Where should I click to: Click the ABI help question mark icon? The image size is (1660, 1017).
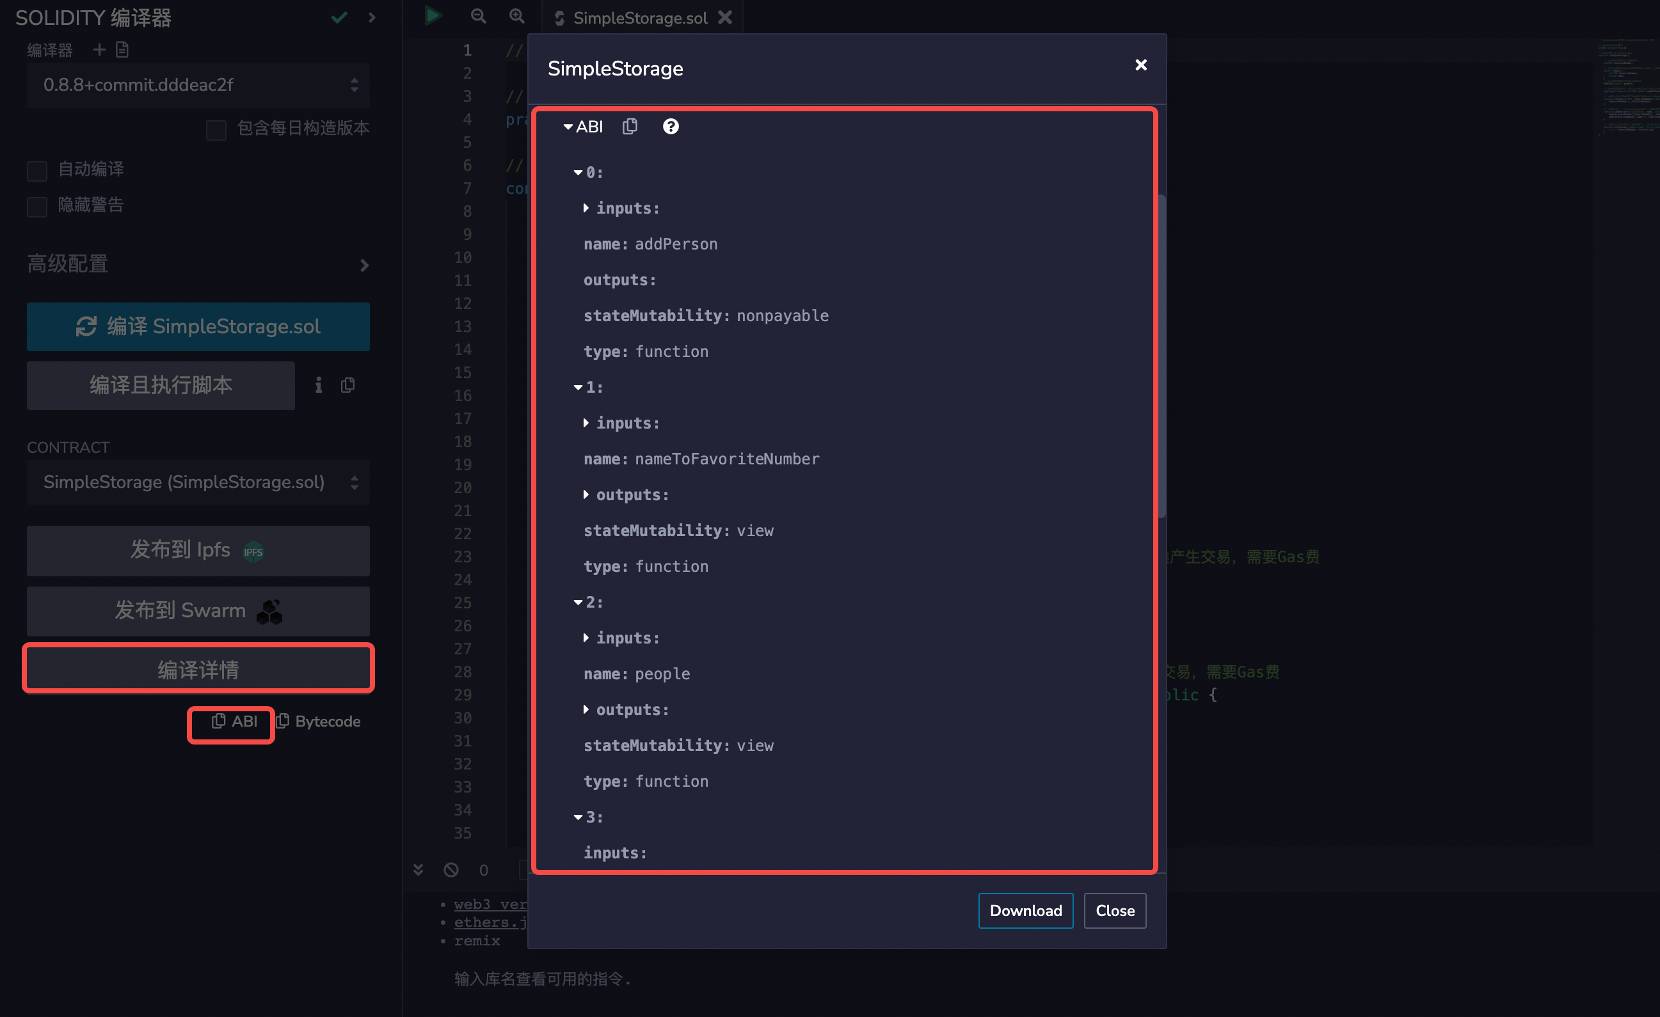(671, 125)
